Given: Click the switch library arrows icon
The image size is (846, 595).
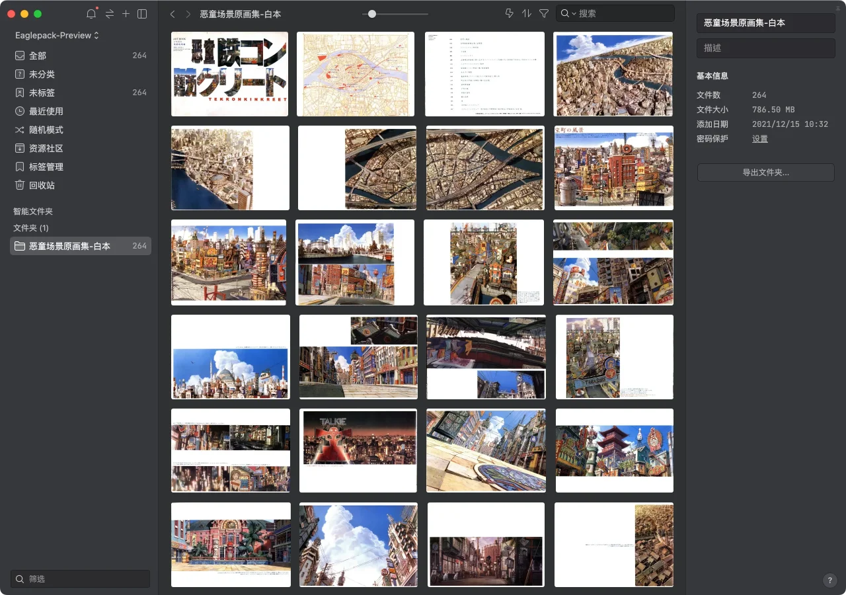Looking at the screenshot, I should pos(110,14).
